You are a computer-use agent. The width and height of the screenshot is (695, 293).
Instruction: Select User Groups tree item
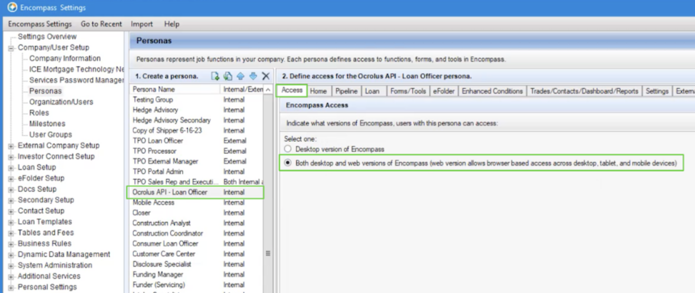[x=51, y=134]
